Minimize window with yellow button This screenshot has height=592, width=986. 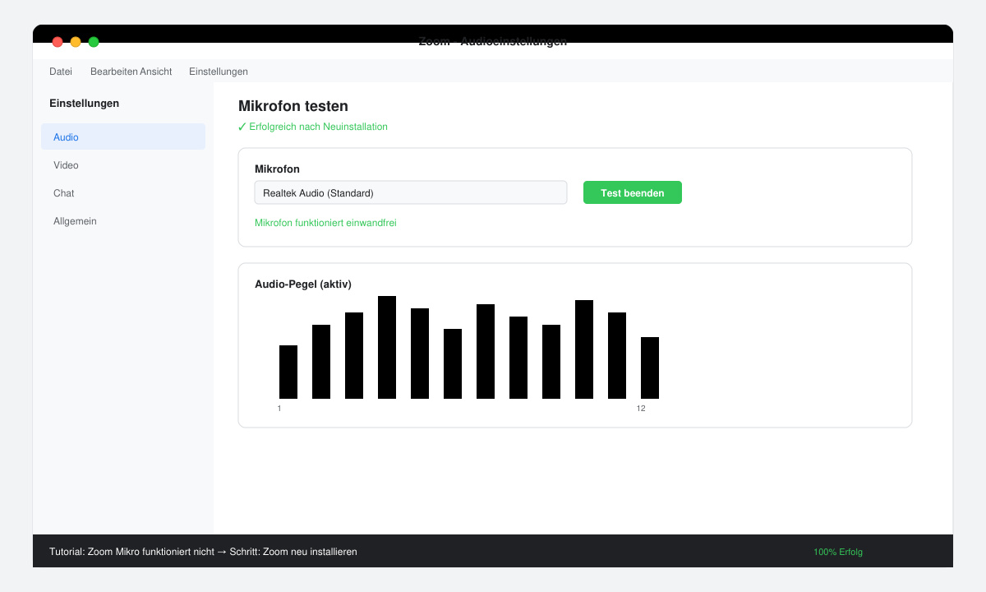point(76,42)
